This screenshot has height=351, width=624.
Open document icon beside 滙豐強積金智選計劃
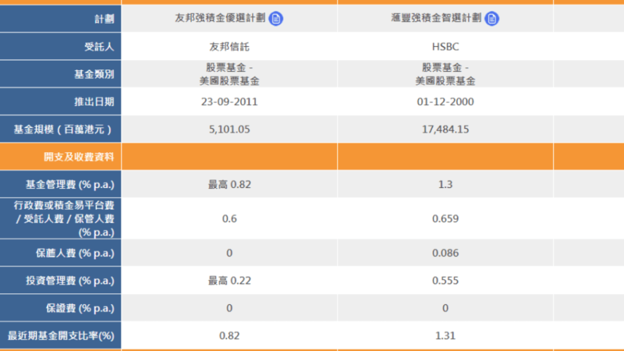click(492, 19)
